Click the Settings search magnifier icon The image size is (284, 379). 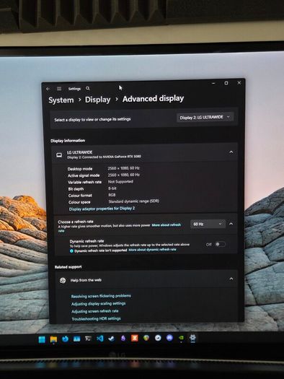[88, 89]
